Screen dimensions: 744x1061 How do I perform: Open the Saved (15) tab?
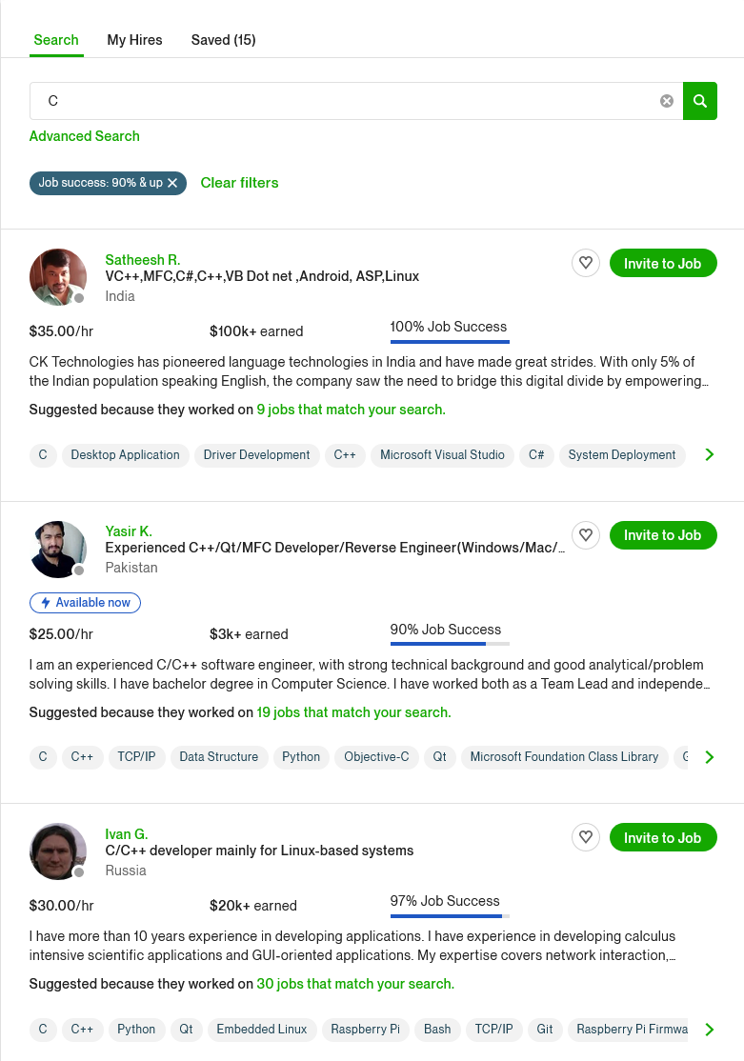point(223,40)
